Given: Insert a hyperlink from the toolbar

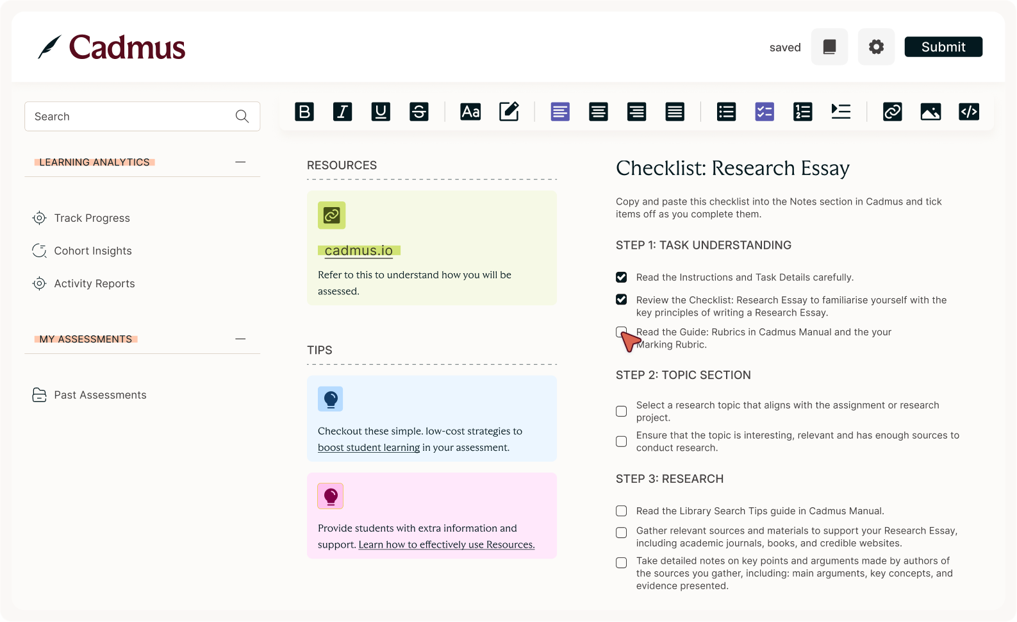Looking at the screenshot, I should point(893,112).
